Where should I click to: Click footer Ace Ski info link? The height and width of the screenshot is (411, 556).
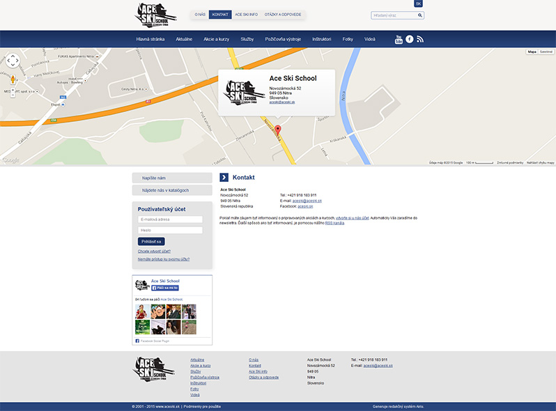258,371
